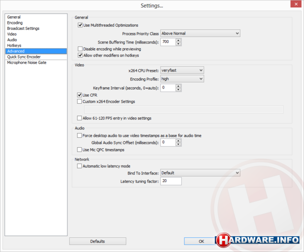Close the Settings dialog window
The width and height of the screenshot is (304, 252).
tap(296, 4)
